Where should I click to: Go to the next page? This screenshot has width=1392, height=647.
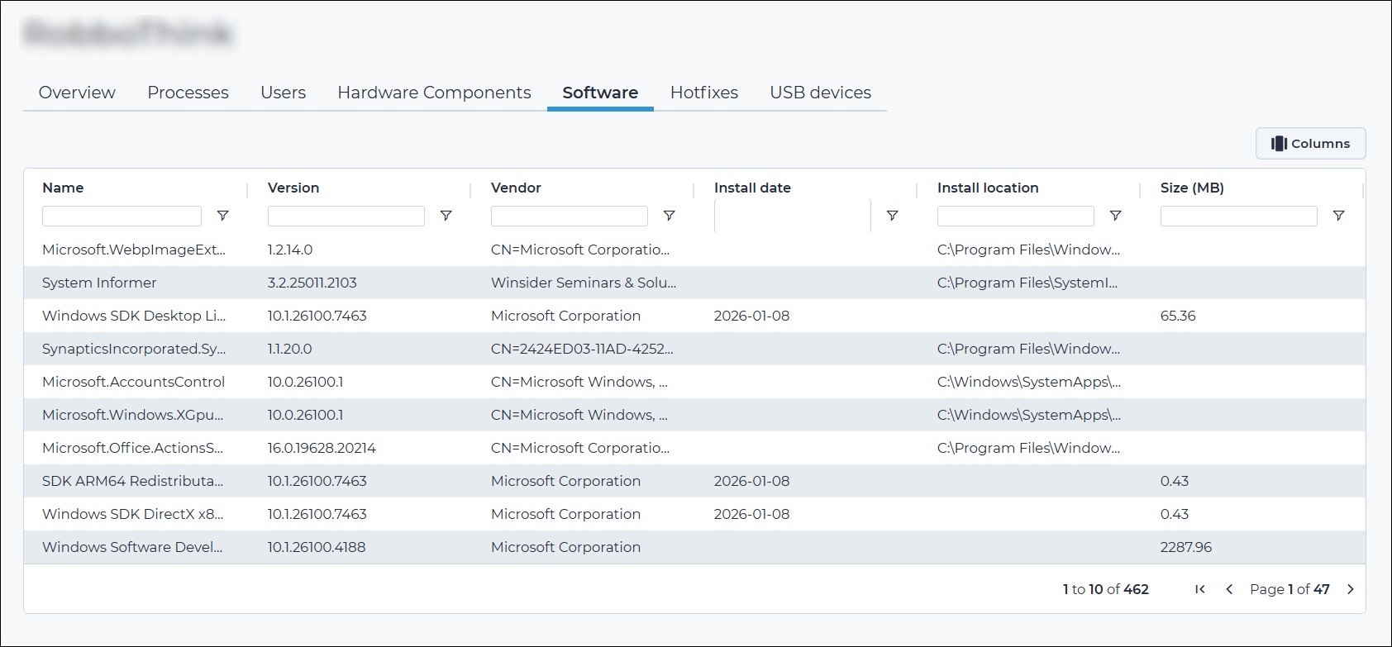(x=1351, y=589)
